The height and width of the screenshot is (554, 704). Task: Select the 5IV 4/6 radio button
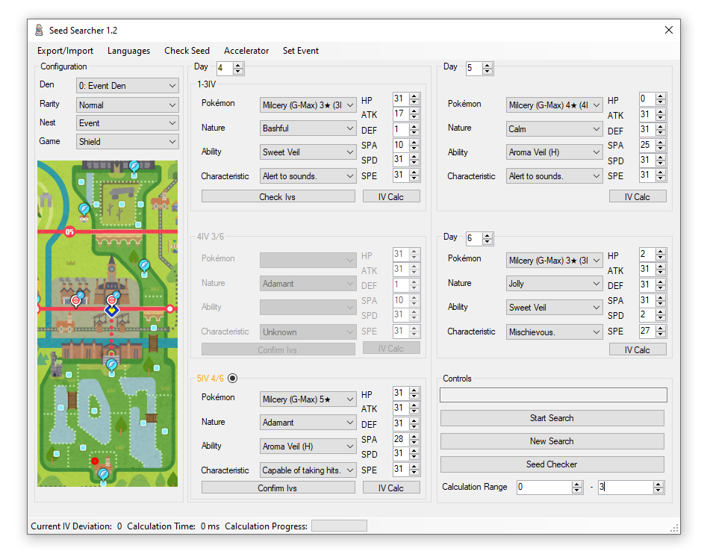(232, 379)
